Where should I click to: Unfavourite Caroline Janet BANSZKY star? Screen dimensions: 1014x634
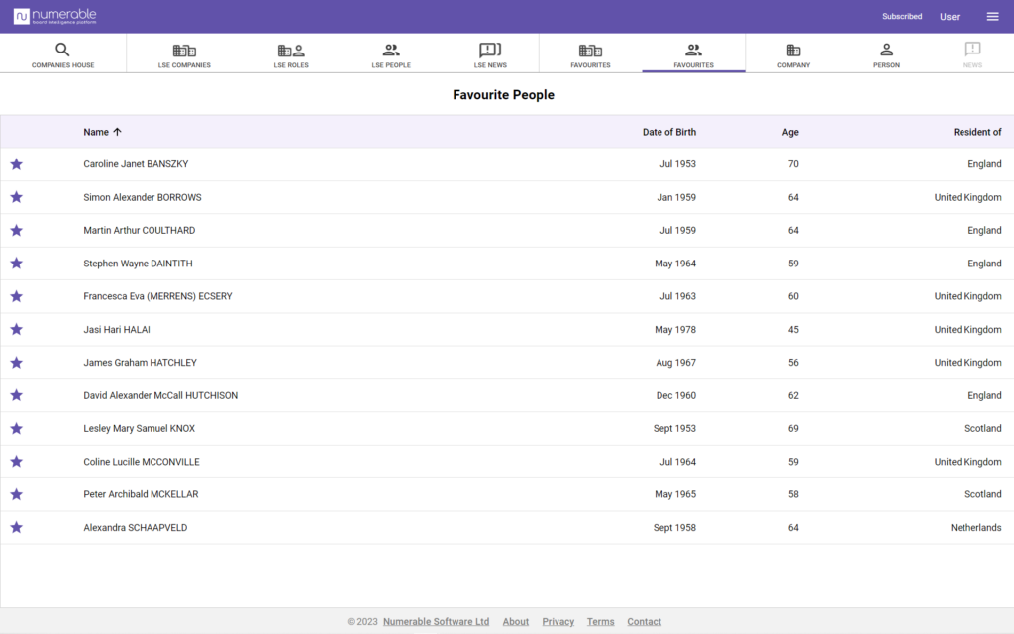pos(17,164)
